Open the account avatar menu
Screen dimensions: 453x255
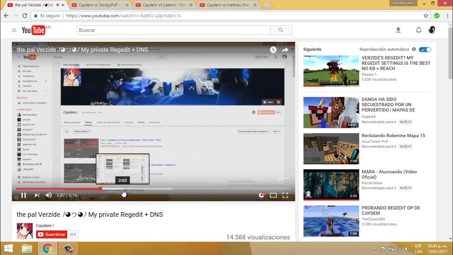pyautogui.click(x=432, y=30)
